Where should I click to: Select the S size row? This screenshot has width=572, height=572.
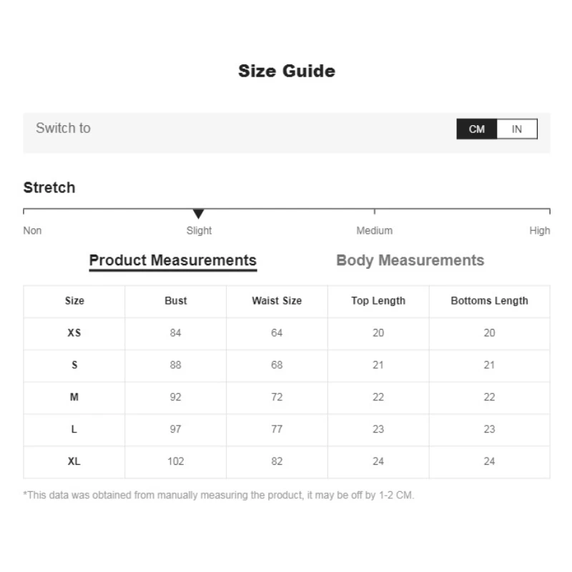(x=74, y=365)
